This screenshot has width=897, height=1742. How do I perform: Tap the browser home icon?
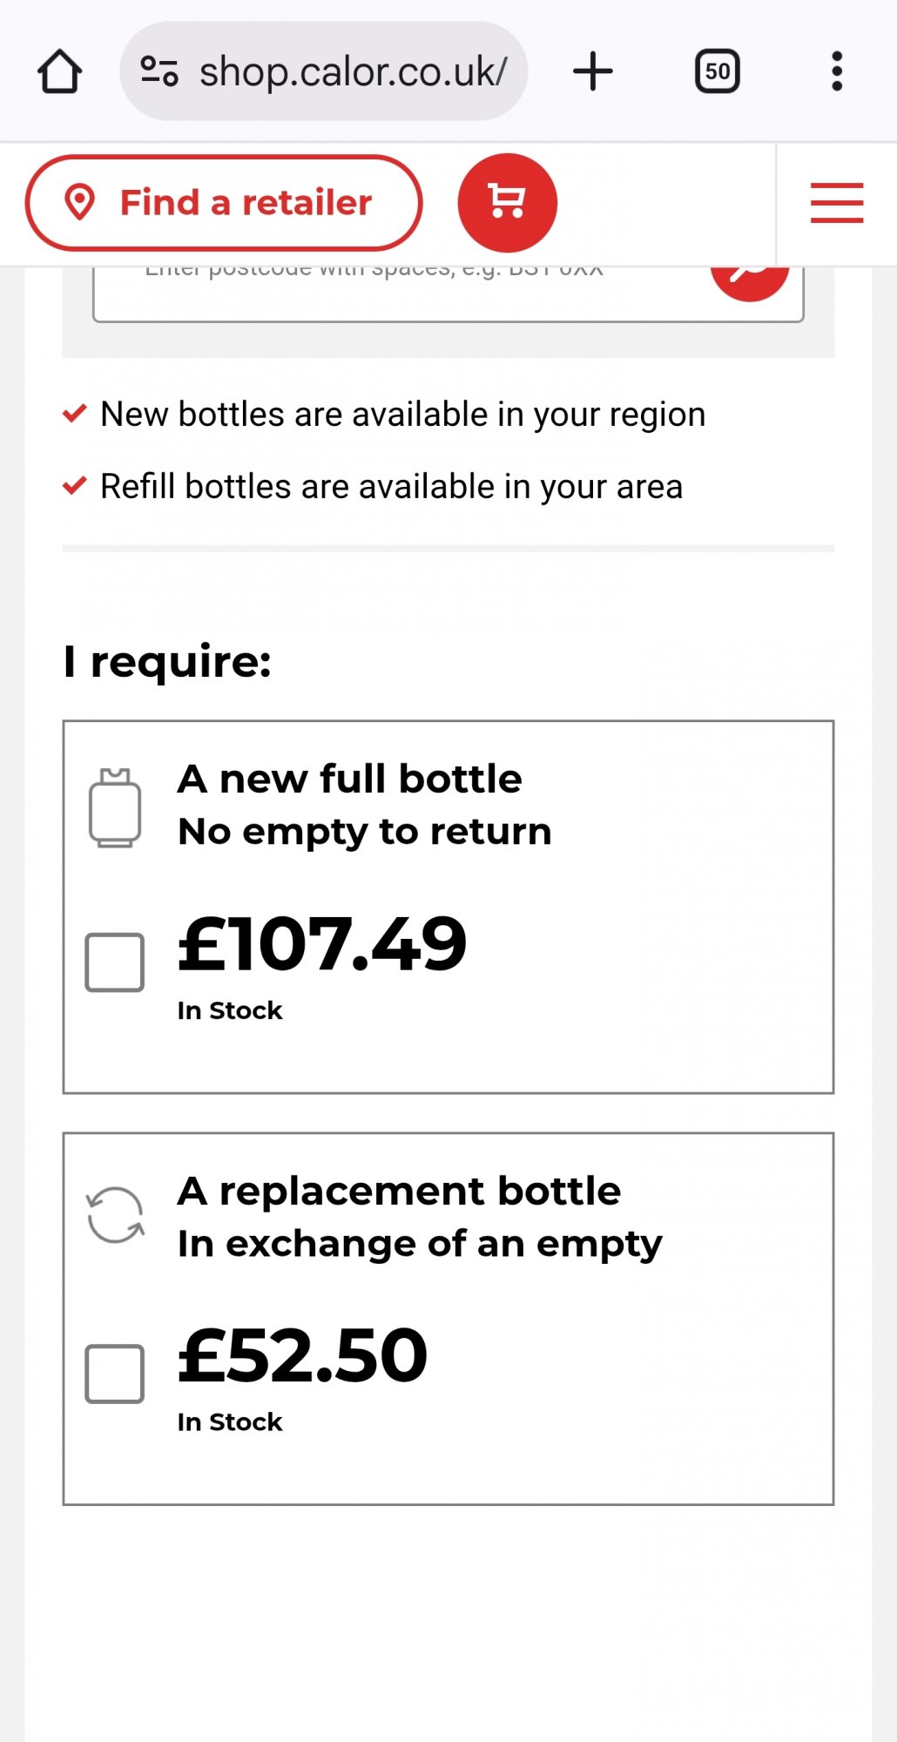click(59, 71)
